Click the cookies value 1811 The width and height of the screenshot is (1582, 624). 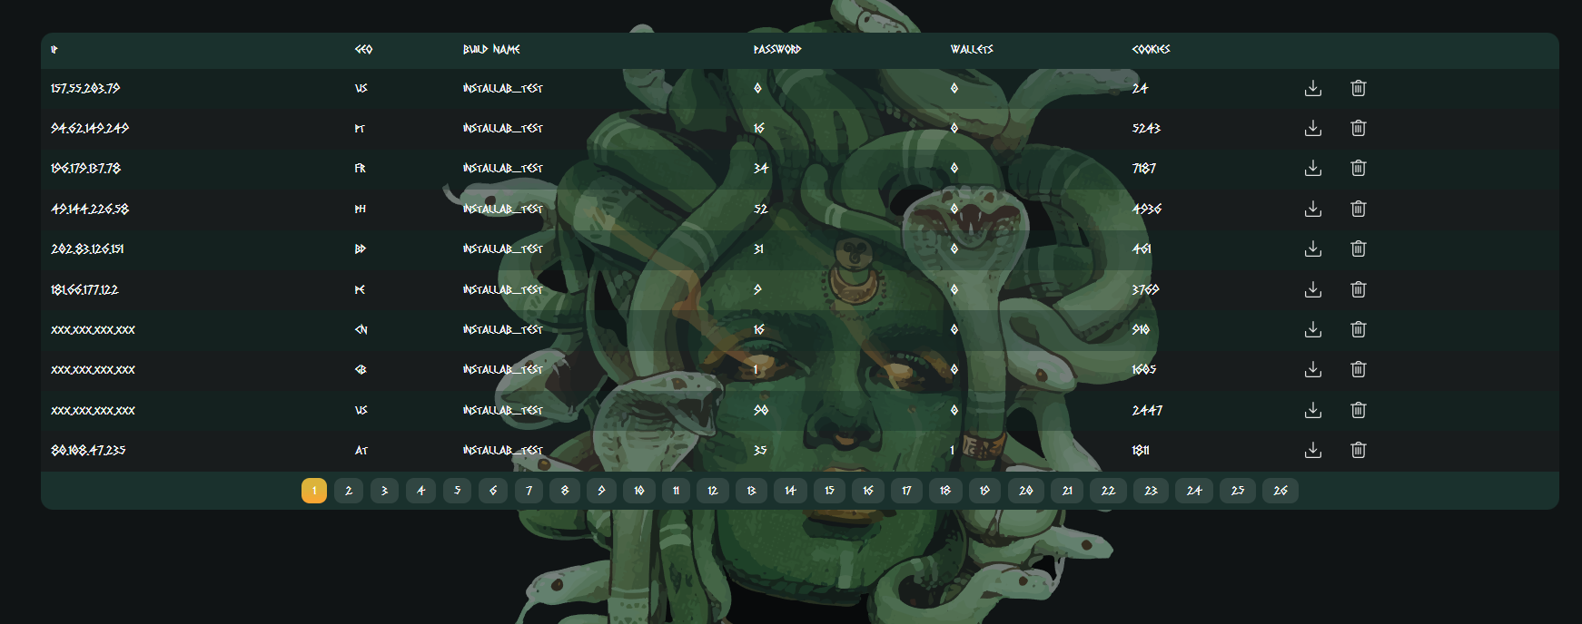(x=1141, y=450)
